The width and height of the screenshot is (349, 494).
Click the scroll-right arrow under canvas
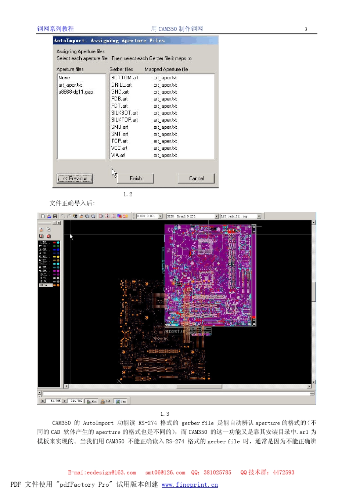click(309, 386)
